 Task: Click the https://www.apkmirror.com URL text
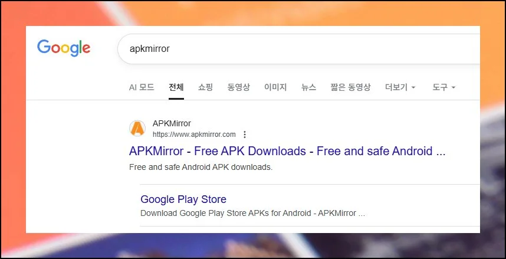coord(194,135)
